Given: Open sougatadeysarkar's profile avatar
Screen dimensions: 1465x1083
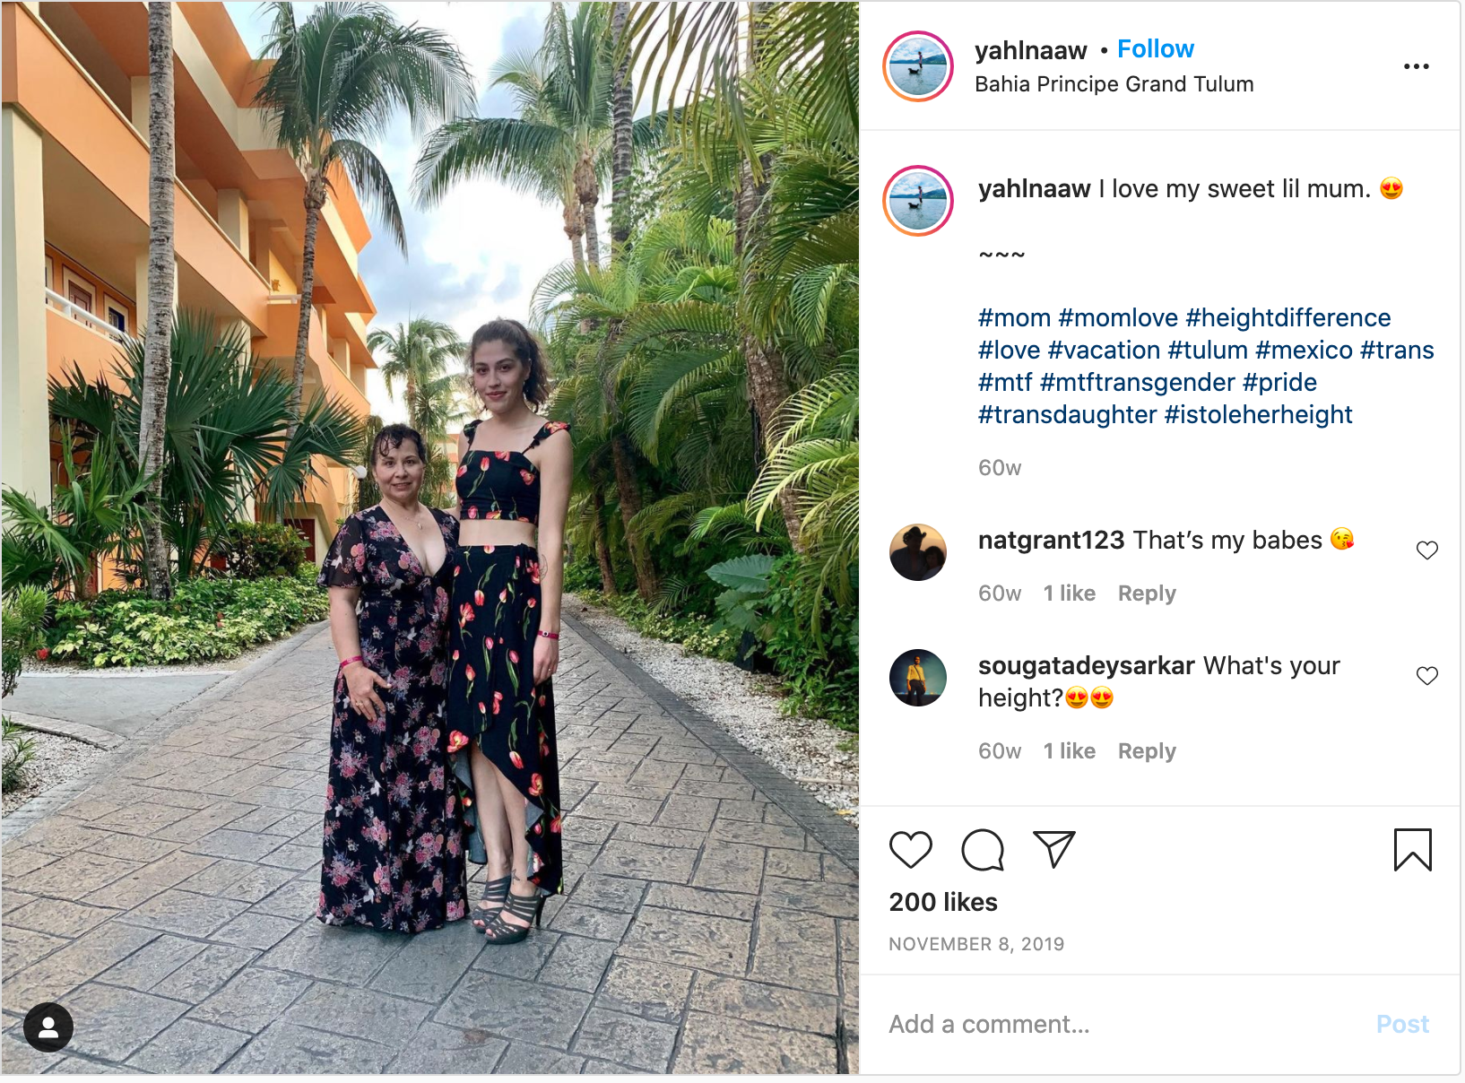Looking at the screenshot, I should click(918, 678).
